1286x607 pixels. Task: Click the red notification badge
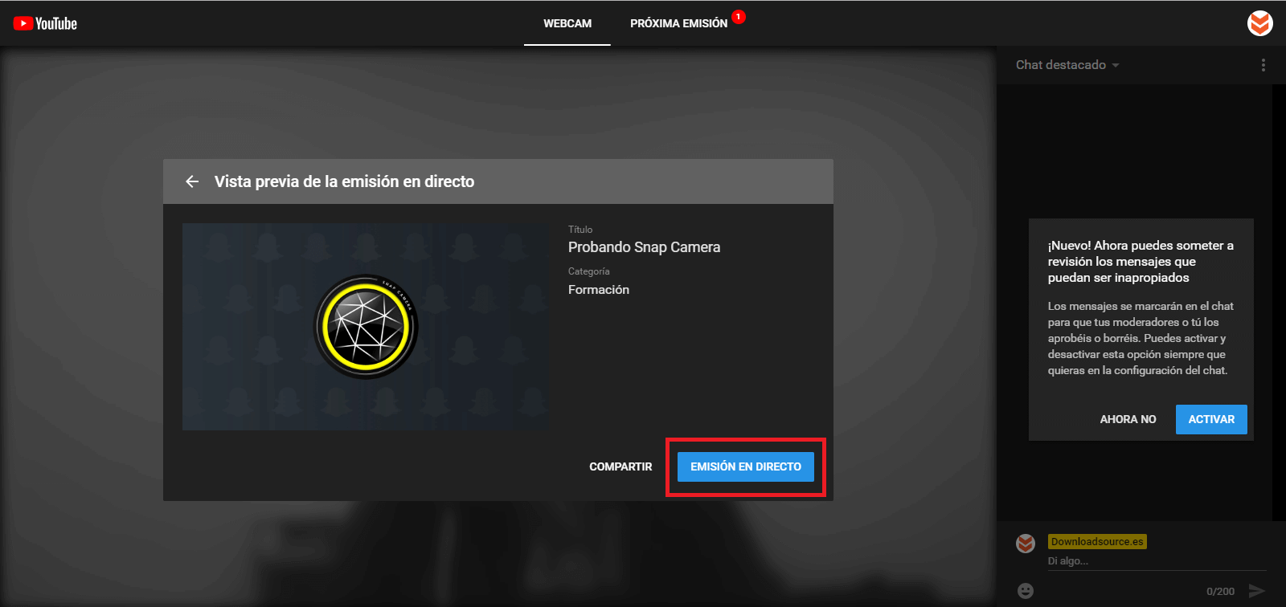click(x=739, y=16)
